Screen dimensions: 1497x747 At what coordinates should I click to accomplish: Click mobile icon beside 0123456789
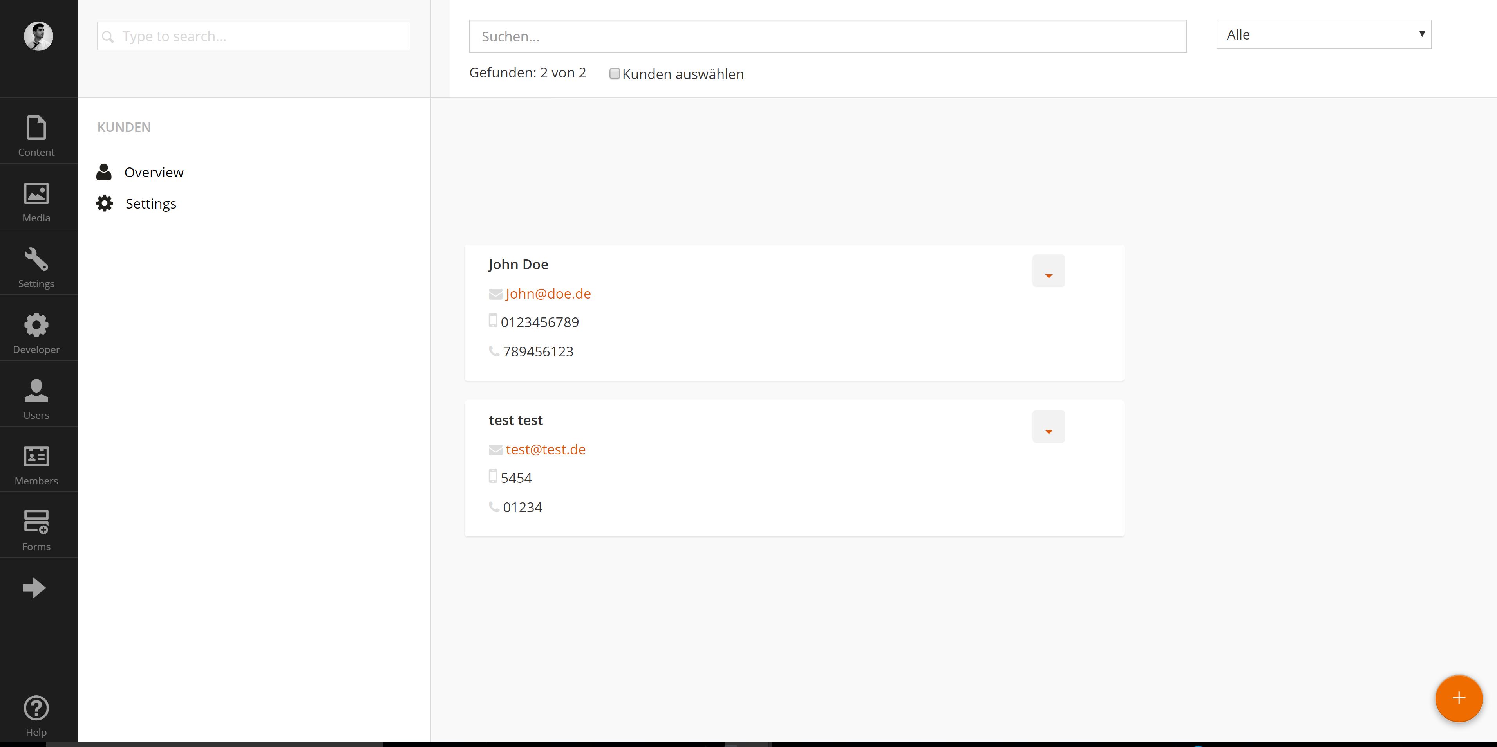click(x=493, y=320)
